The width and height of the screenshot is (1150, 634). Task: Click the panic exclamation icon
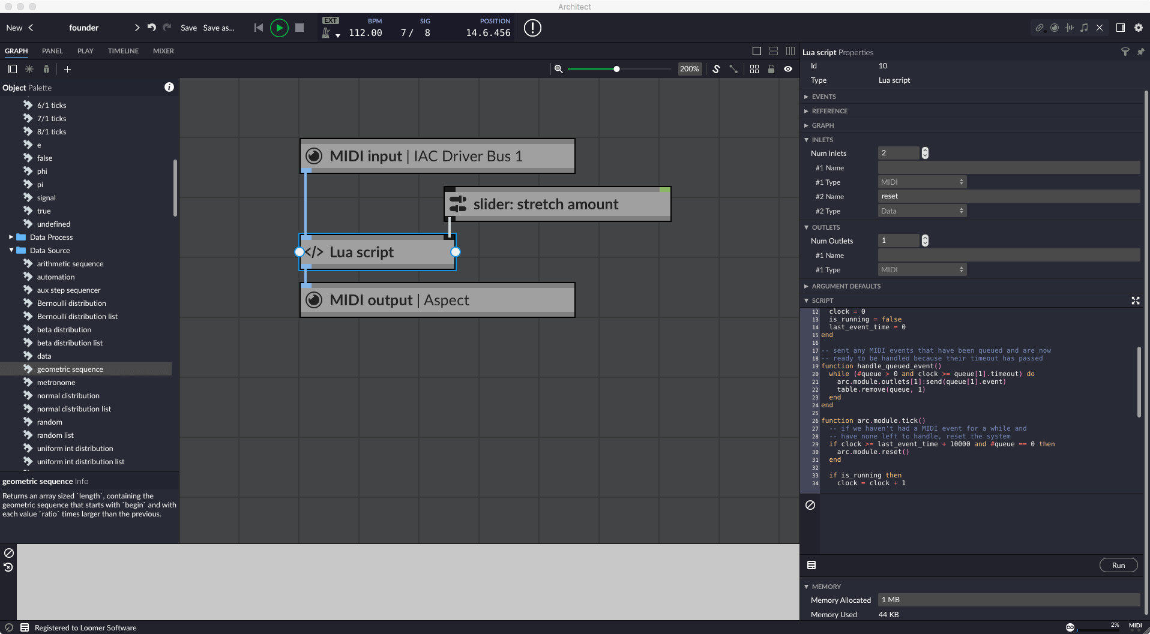point(532,28)
